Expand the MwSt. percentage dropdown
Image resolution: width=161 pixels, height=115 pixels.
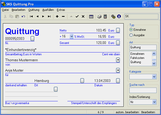(x=72, y=37)
